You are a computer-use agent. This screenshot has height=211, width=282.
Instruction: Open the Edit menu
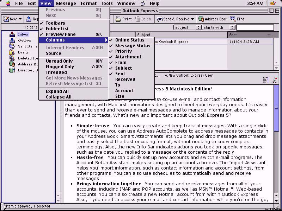(32, 3)
